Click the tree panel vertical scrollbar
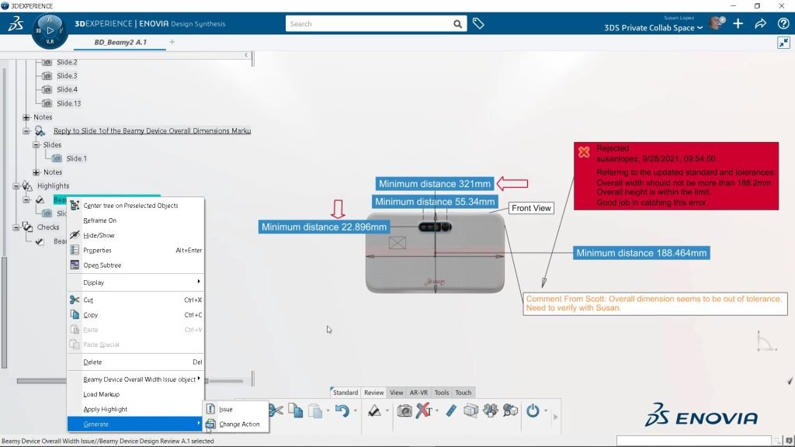 [x=4, y=312]
